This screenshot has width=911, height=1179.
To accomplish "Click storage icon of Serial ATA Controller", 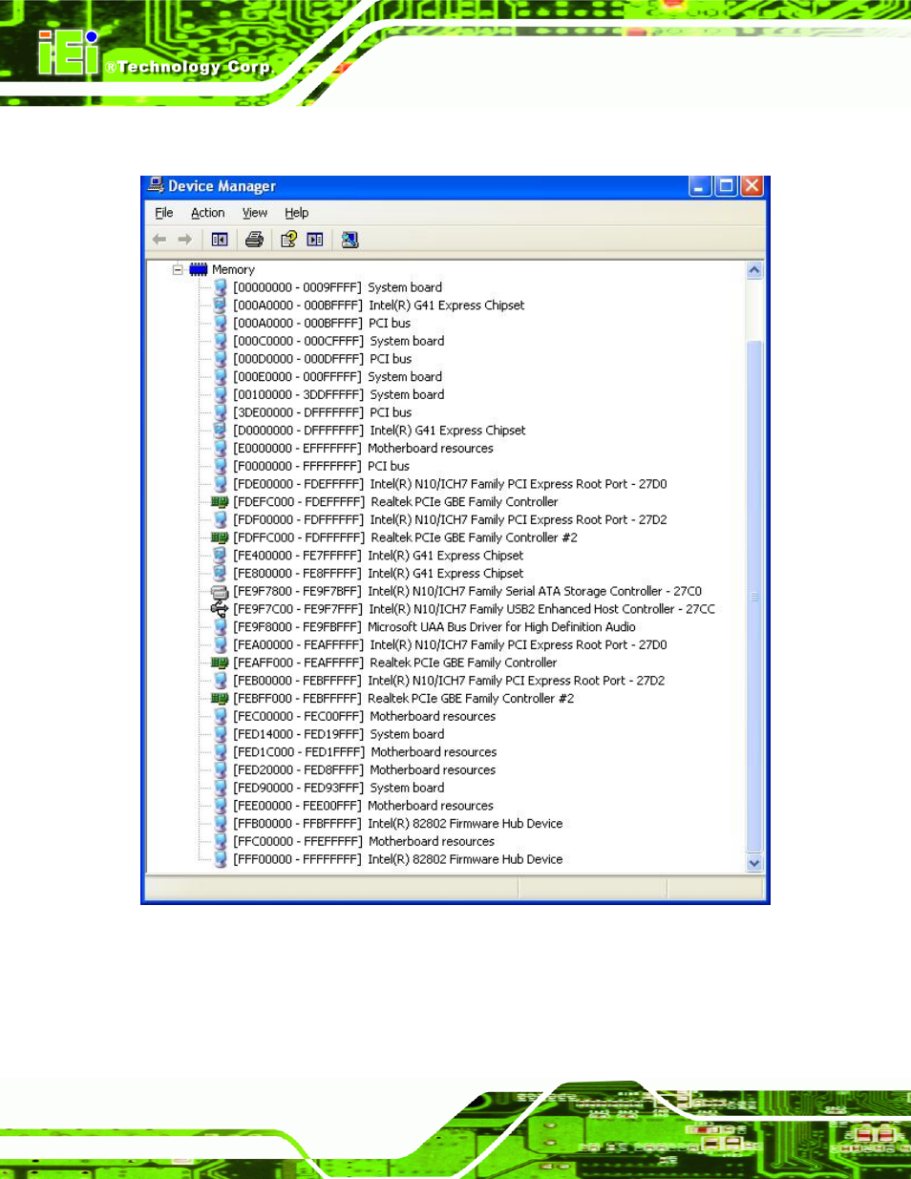I will click(220, 592).
